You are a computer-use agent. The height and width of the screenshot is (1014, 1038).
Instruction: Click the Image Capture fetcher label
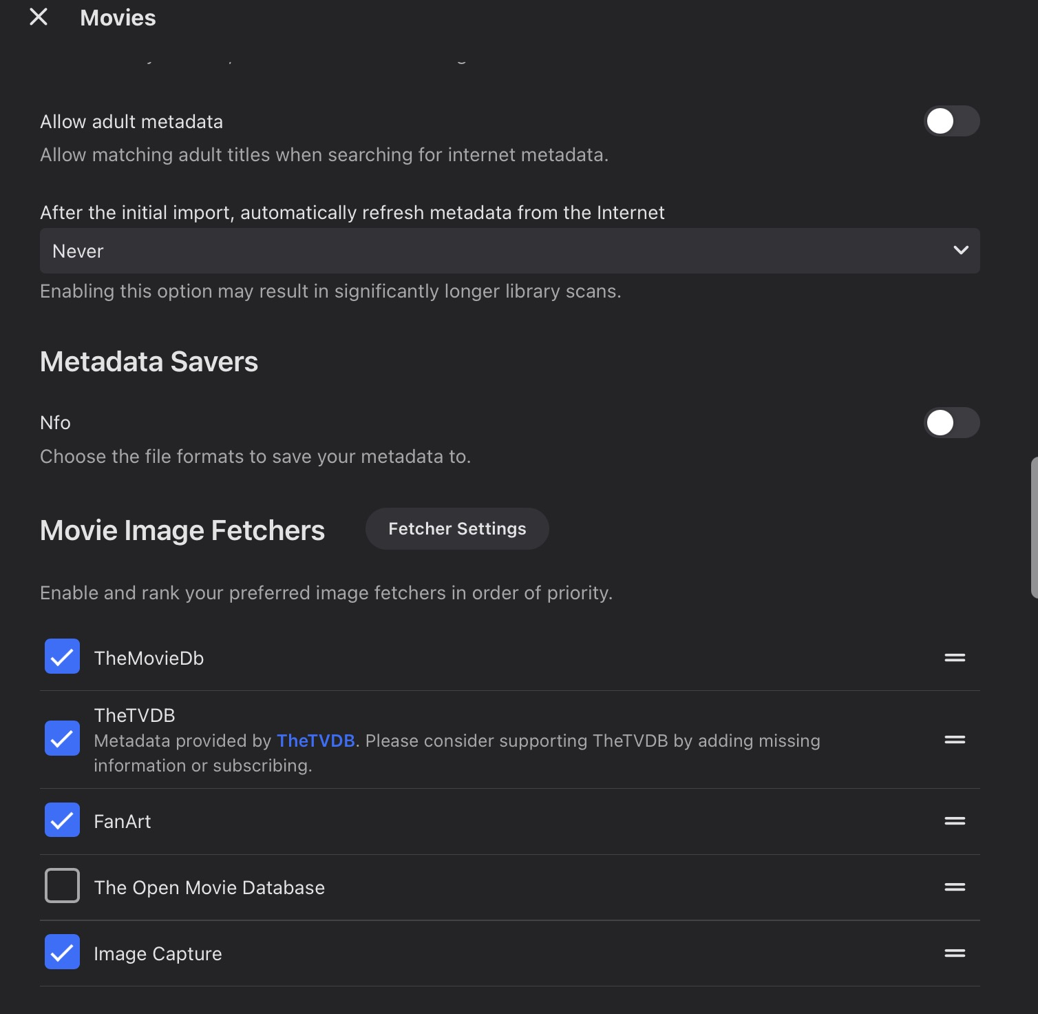(x=158, y=953)
